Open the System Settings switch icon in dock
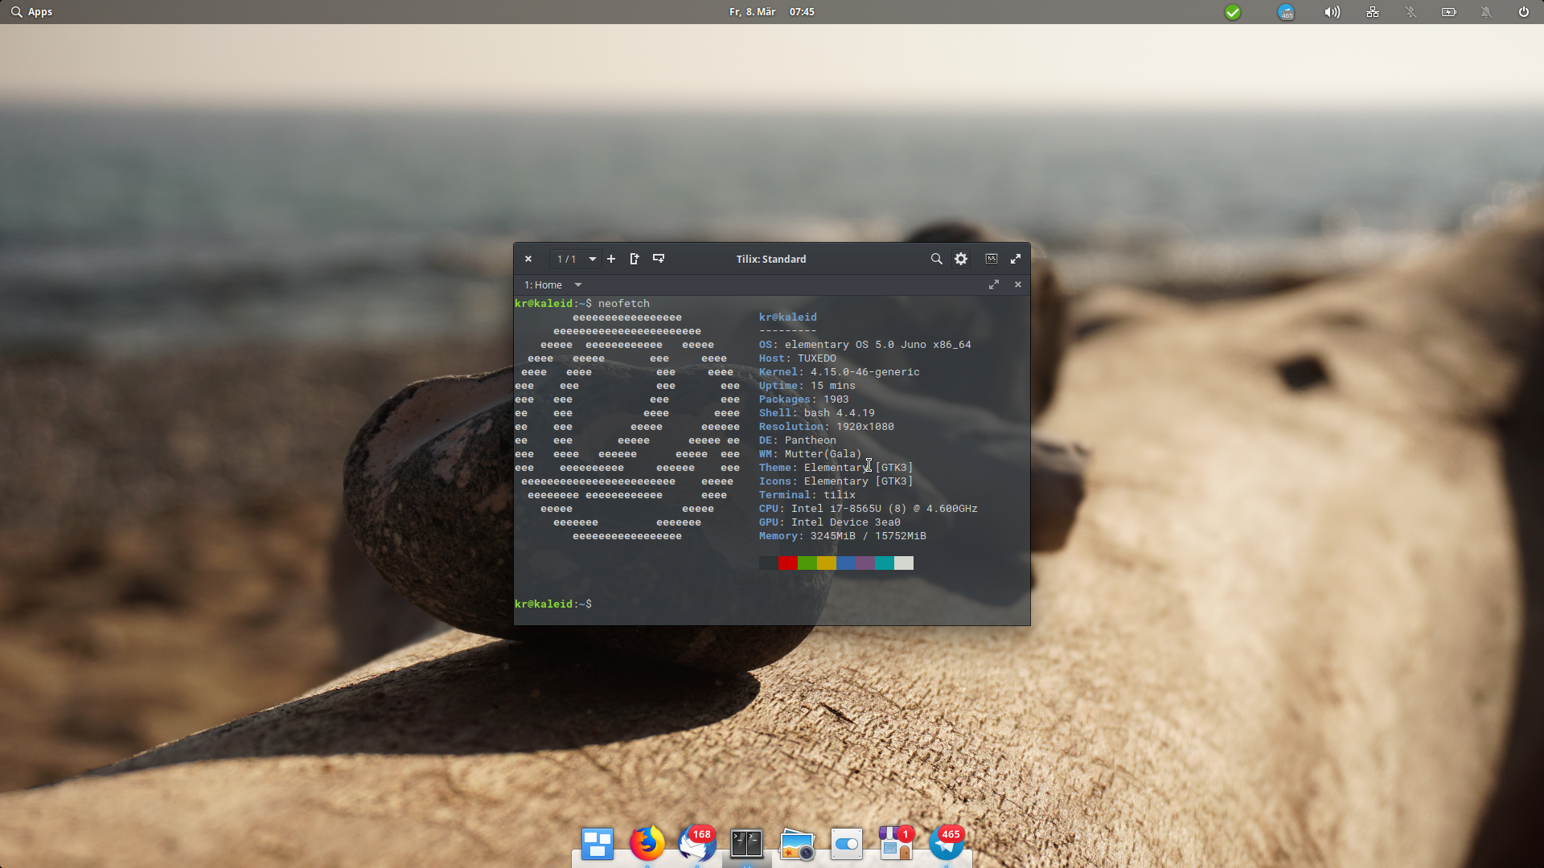This screenshot has height=868, width=1544. [x=846, y=843]
